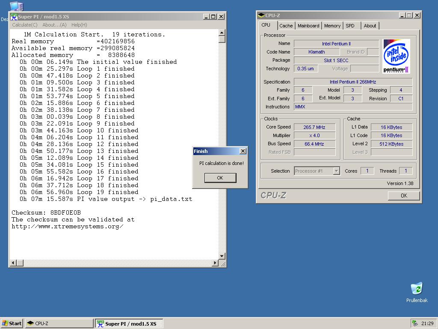Viewport: 438px width, 329px height.
Task: Select the CPU tab in CPU-Z
Action: (x=266, y=25)
